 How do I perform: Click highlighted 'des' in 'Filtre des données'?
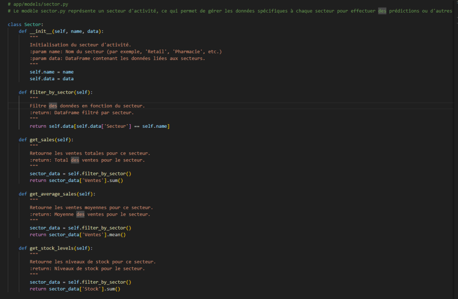click(x=53, y=106)
